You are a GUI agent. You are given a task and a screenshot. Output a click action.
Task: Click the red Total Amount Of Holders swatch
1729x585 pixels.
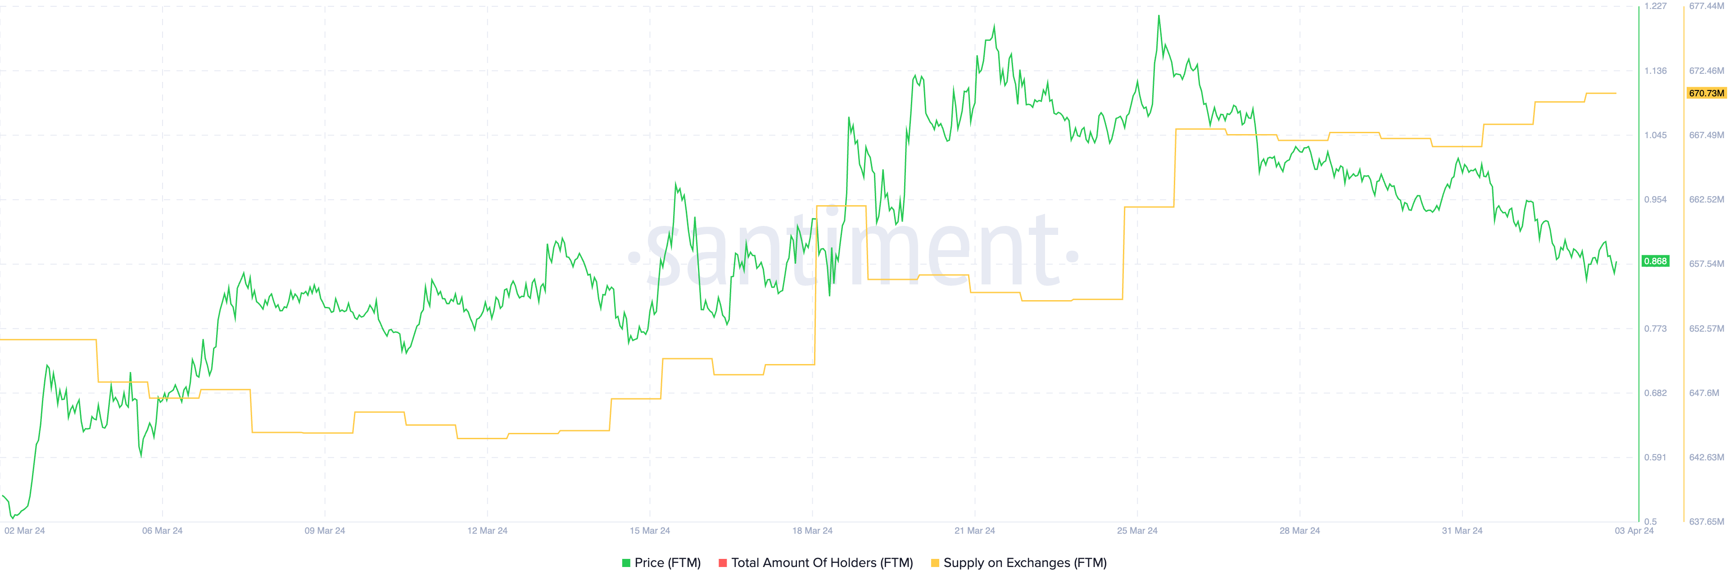click(722, 563)
